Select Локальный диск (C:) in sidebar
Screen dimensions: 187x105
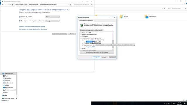(x=9, y=90)
